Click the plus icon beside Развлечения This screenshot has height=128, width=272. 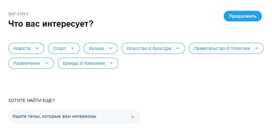tap(47, 63)
